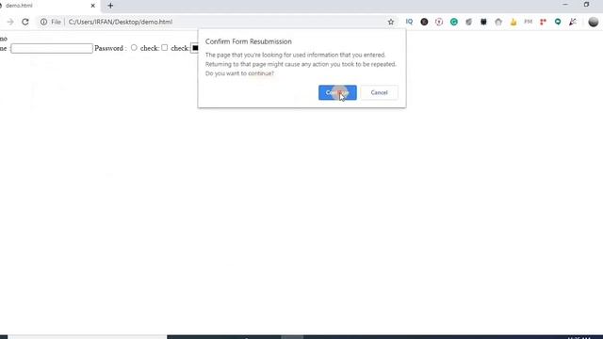Click the 'File' label in the address bar
This screenshot has width=603, height=339.
click(x=57, y=22)
